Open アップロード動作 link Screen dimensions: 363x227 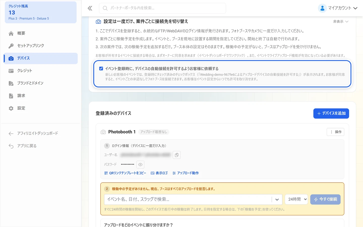point(186,173)
